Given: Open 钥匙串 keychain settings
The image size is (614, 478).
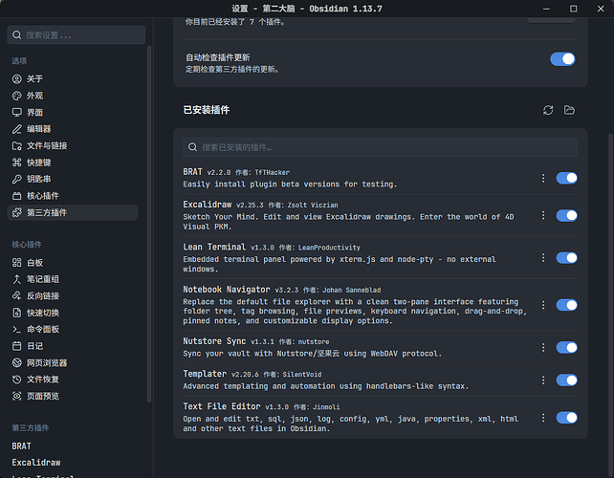Looking at the screenshot, I should tap(73, 180).
